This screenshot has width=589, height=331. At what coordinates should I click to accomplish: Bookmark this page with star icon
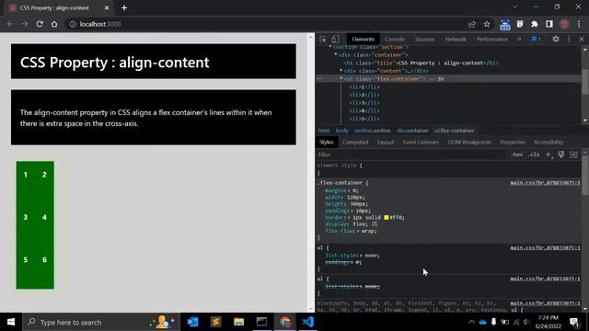pyautogui.click(x=487, y=24)
